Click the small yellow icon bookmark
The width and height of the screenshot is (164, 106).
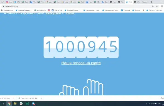[x=143, y=10]
